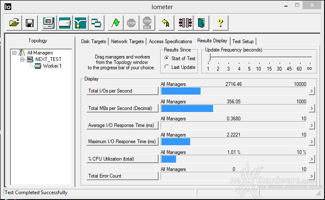
Task: Click the 2716.46 I/Os value
Action: pos(233,84)
